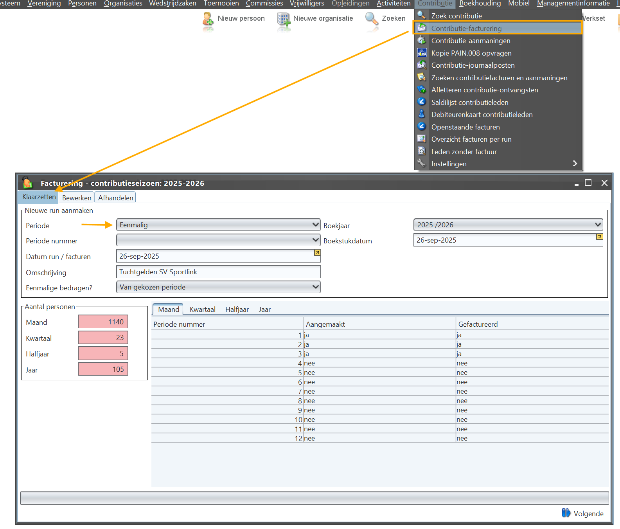
Task: Select the Jaar period tab
Action: 264,309
